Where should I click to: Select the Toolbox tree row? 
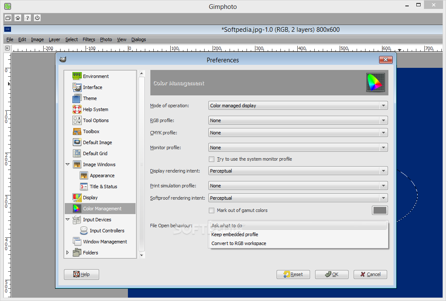100,131
